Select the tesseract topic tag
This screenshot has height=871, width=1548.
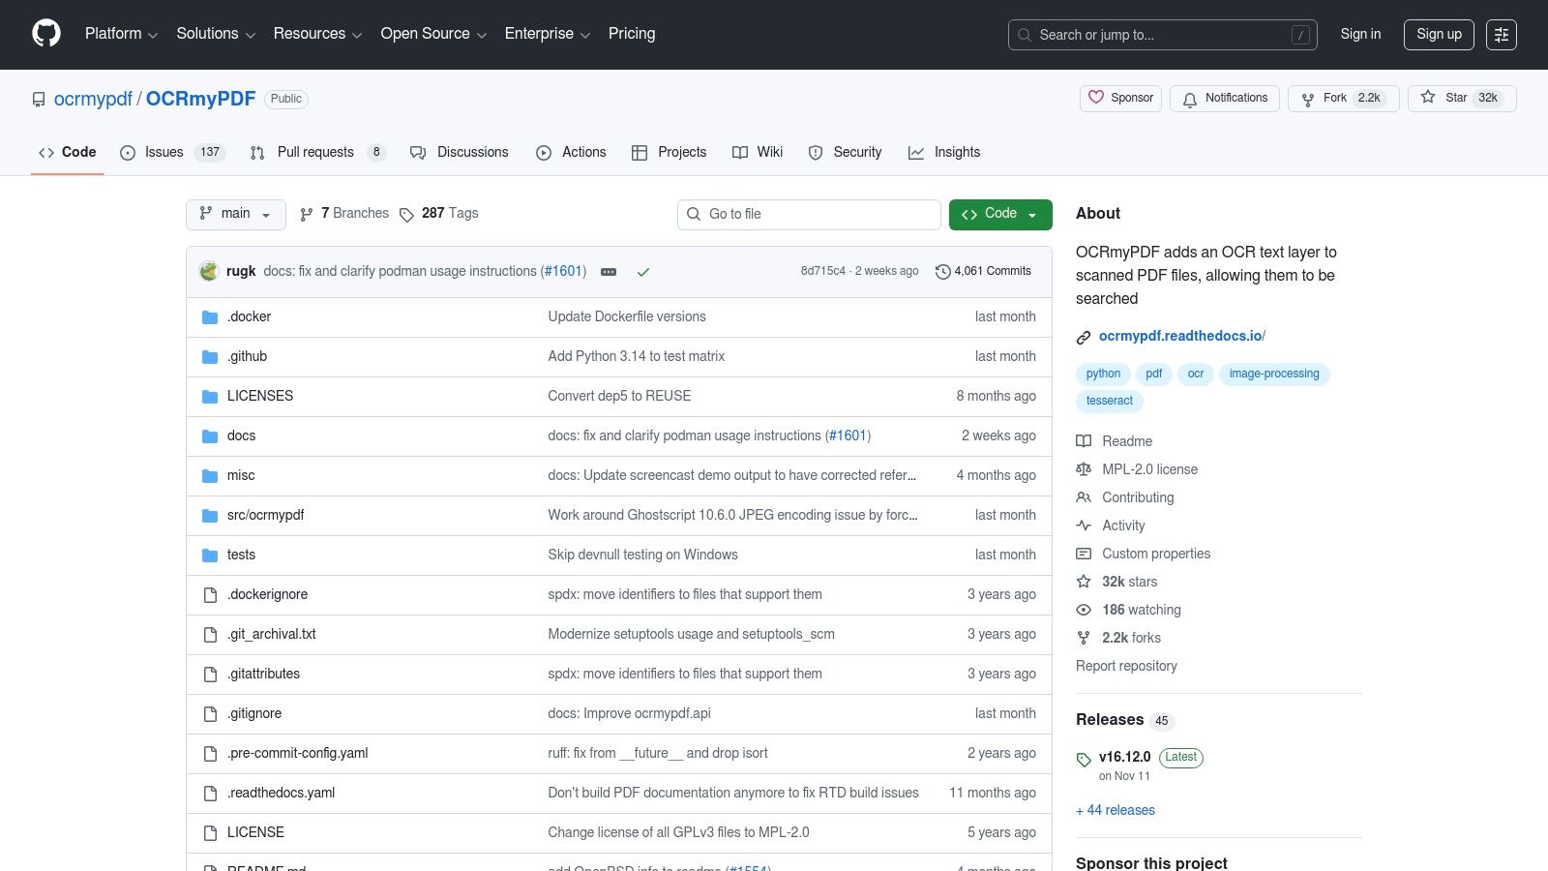point(1109,401)
